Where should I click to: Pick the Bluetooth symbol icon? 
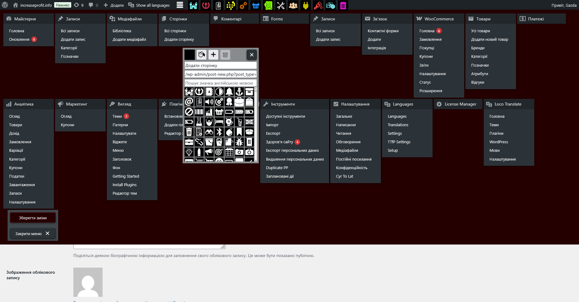[x=219, y=132]
